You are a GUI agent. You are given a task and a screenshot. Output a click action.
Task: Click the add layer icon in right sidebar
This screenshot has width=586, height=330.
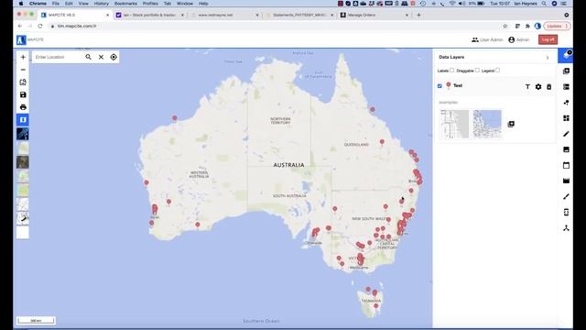566,71
